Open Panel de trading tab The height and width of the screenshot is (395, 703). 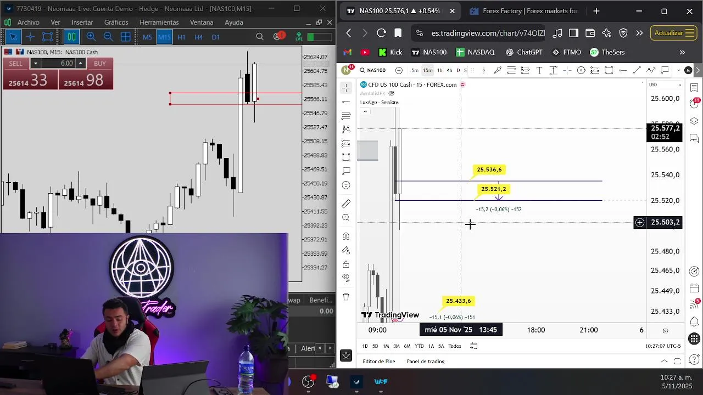click(426, 362)
